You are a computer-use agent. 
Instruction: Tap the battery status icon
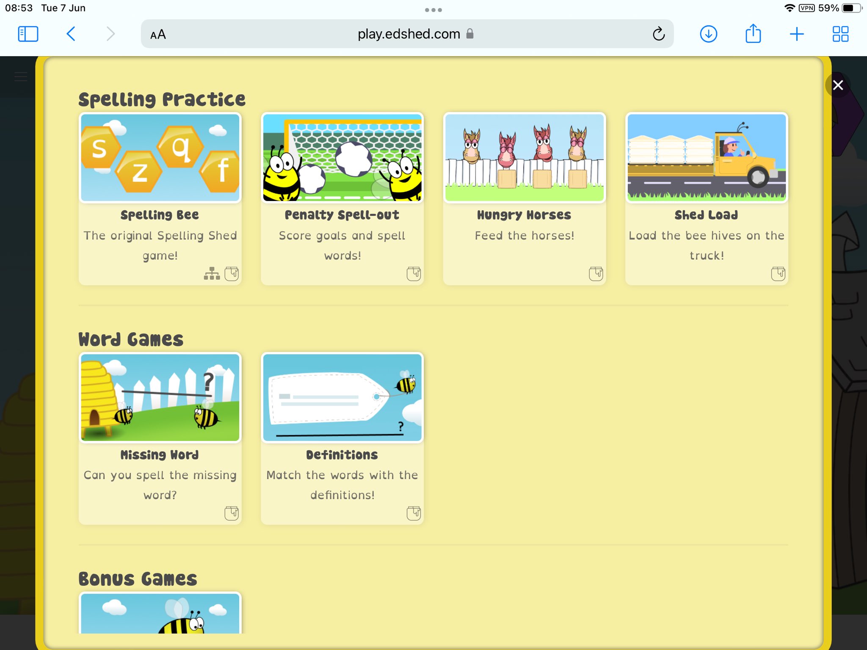tap(852, 8)
